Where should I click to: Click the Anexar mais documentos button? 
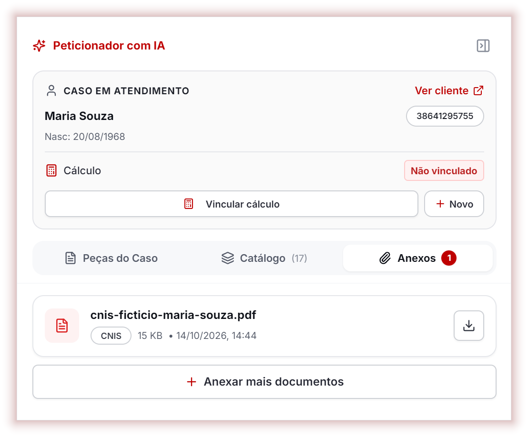(x=264, y=382)
